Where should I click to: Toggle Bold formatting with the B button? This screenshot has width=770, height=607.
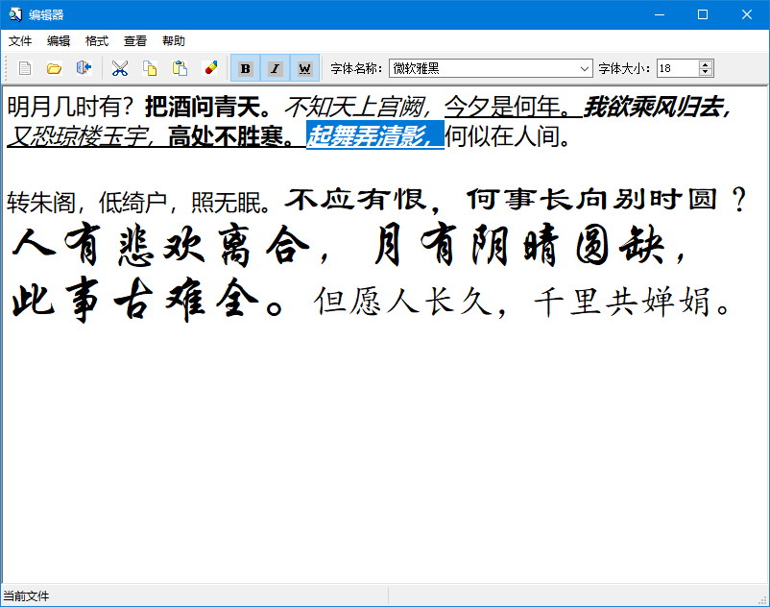(x=246, y=68)
